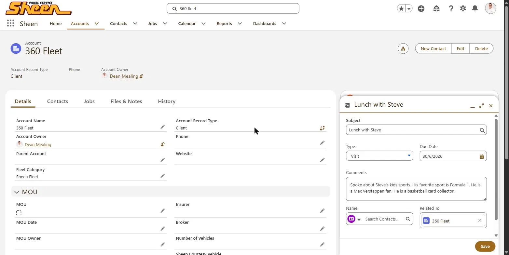Edit the Phone field pencil icon
Screen dimensions: 509x255
322,143
